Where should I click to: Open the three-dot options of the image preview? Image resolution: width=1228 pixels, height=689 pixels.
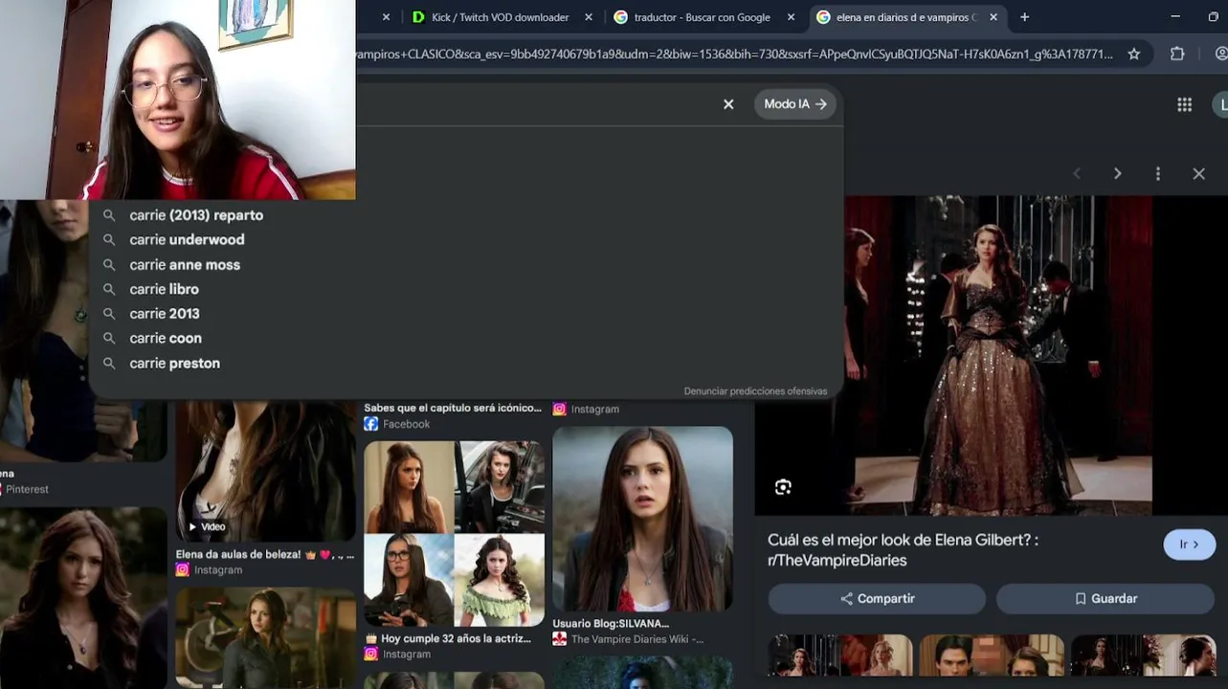click(x=1158, y=173)
